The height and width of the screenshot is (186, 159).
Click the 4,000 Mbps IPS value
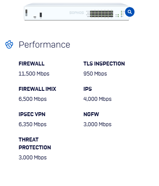coord(97,99)
